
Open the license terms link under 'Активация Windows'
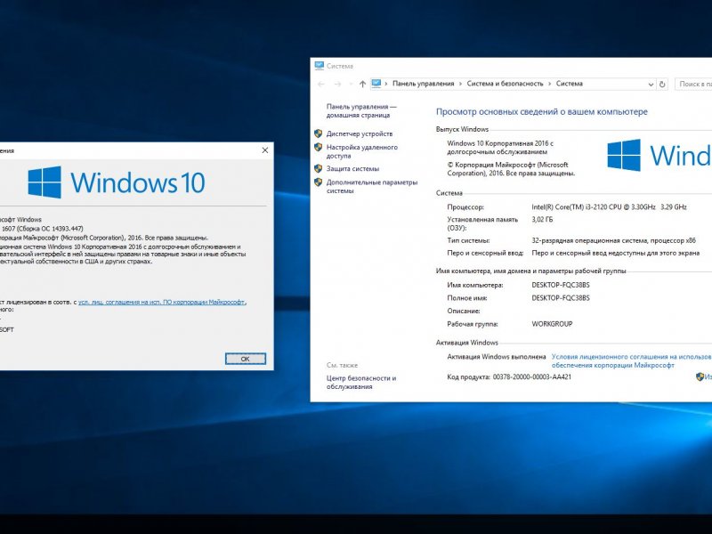click(x=631, y=361)
